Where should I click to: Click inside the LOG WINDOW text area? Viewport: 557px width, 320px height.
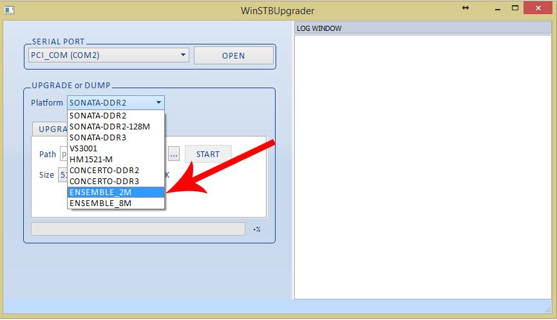click(x=422, y=167)
